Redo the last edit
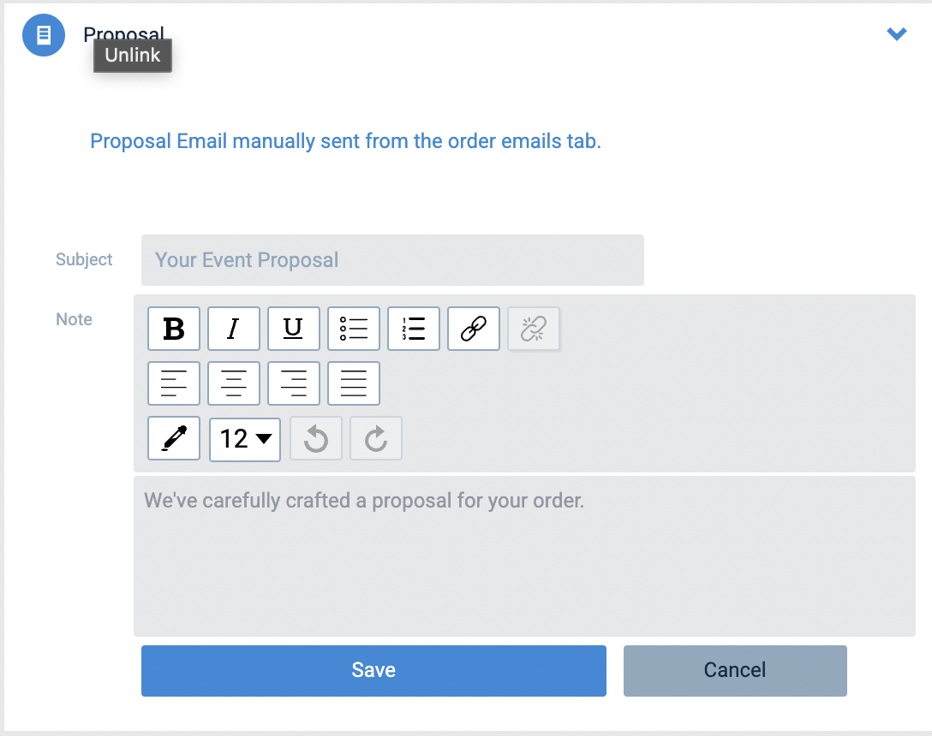The height and width of the screenshot is (736, 932). pyautogui.click(x=376, y=438)
